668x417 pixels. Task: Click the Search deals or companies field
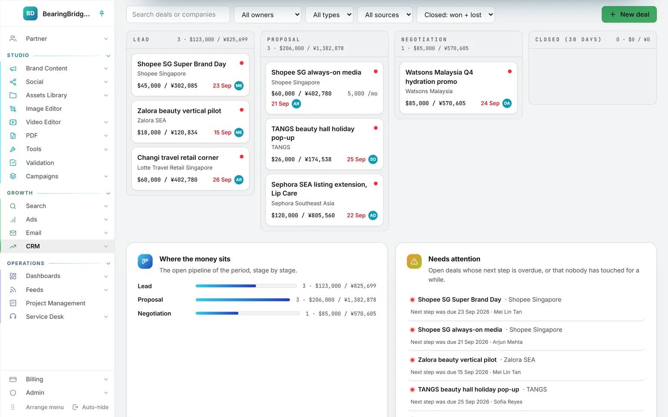178,14
